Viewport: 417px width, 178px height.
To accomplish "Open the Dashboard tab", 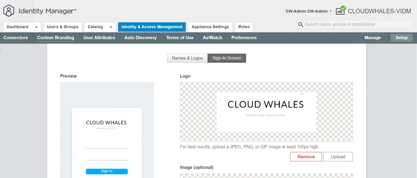I will click(18, 27).
